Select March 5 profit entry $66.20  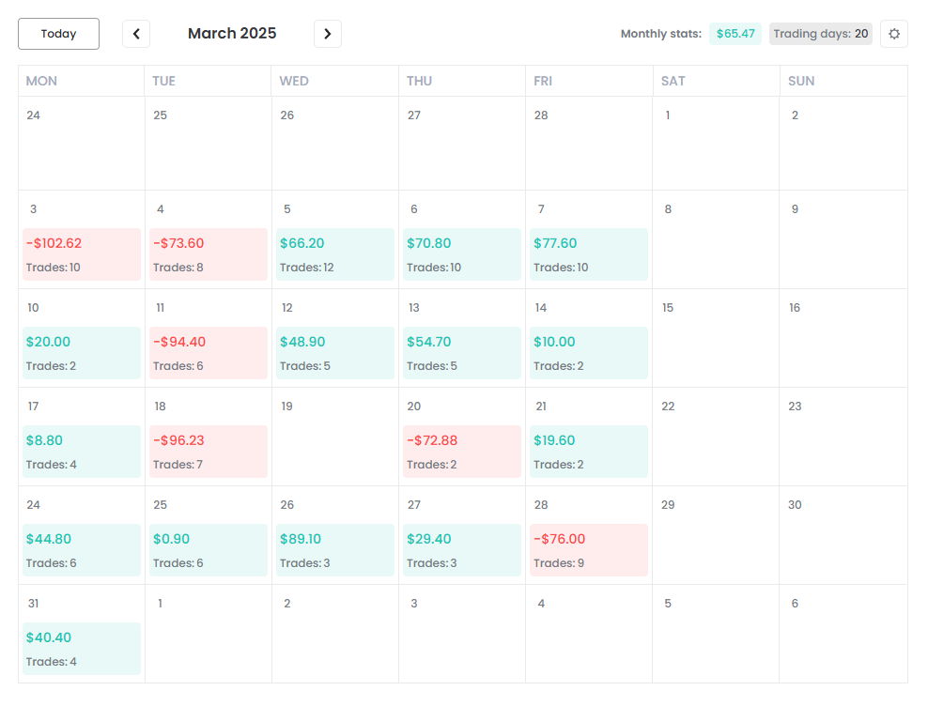pos(335,254)
